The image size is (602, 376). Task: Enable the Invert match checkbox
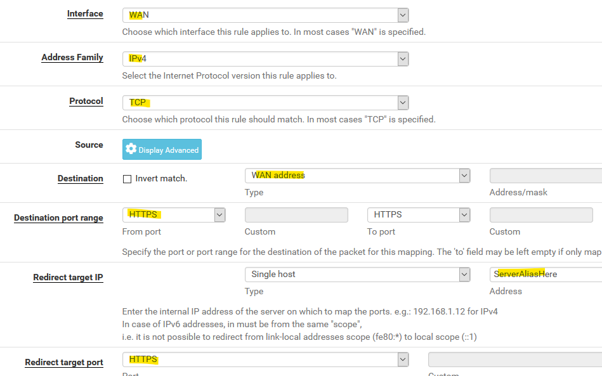(x=127, y=179)
